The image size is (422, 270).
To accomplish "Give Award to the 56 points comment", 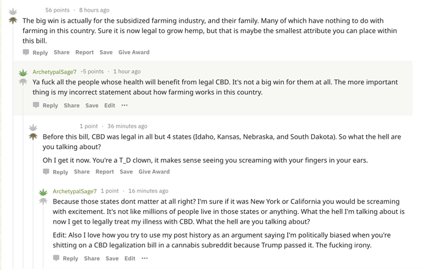I will [x=134, y=52].
